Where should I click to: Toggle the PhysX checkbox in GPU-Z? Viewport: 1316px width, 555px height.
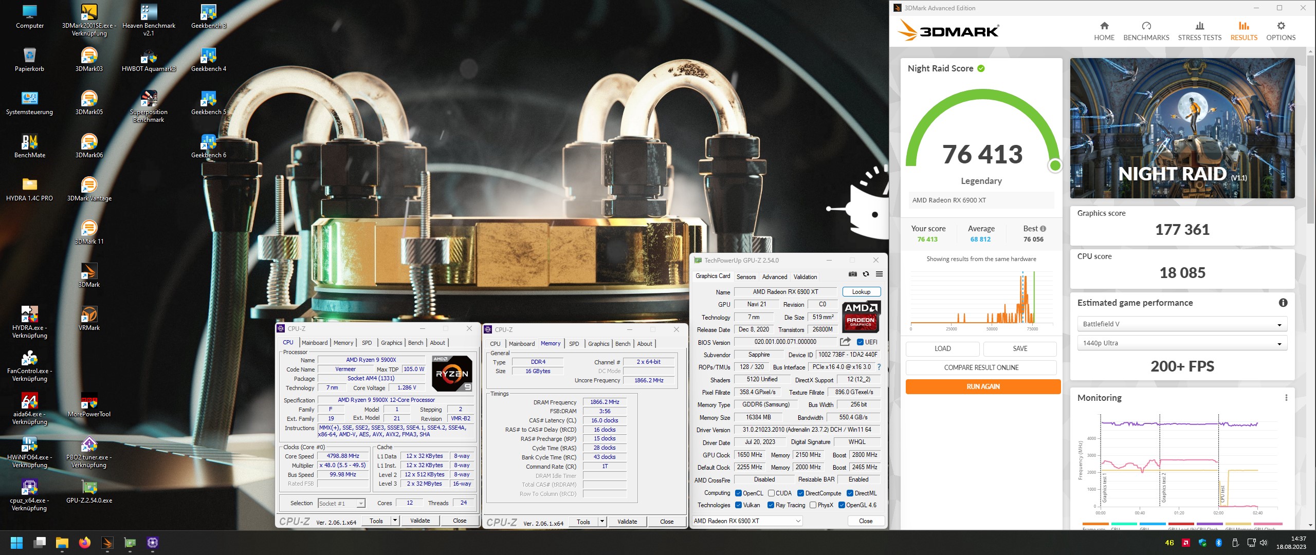point(813,505)
